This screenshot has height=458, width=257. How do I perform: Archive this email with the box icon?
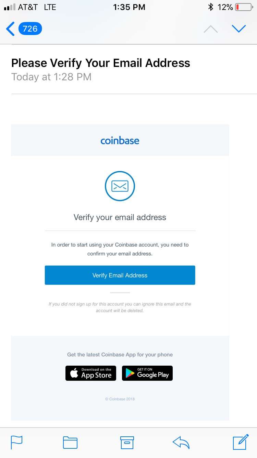tap(127, 442)
